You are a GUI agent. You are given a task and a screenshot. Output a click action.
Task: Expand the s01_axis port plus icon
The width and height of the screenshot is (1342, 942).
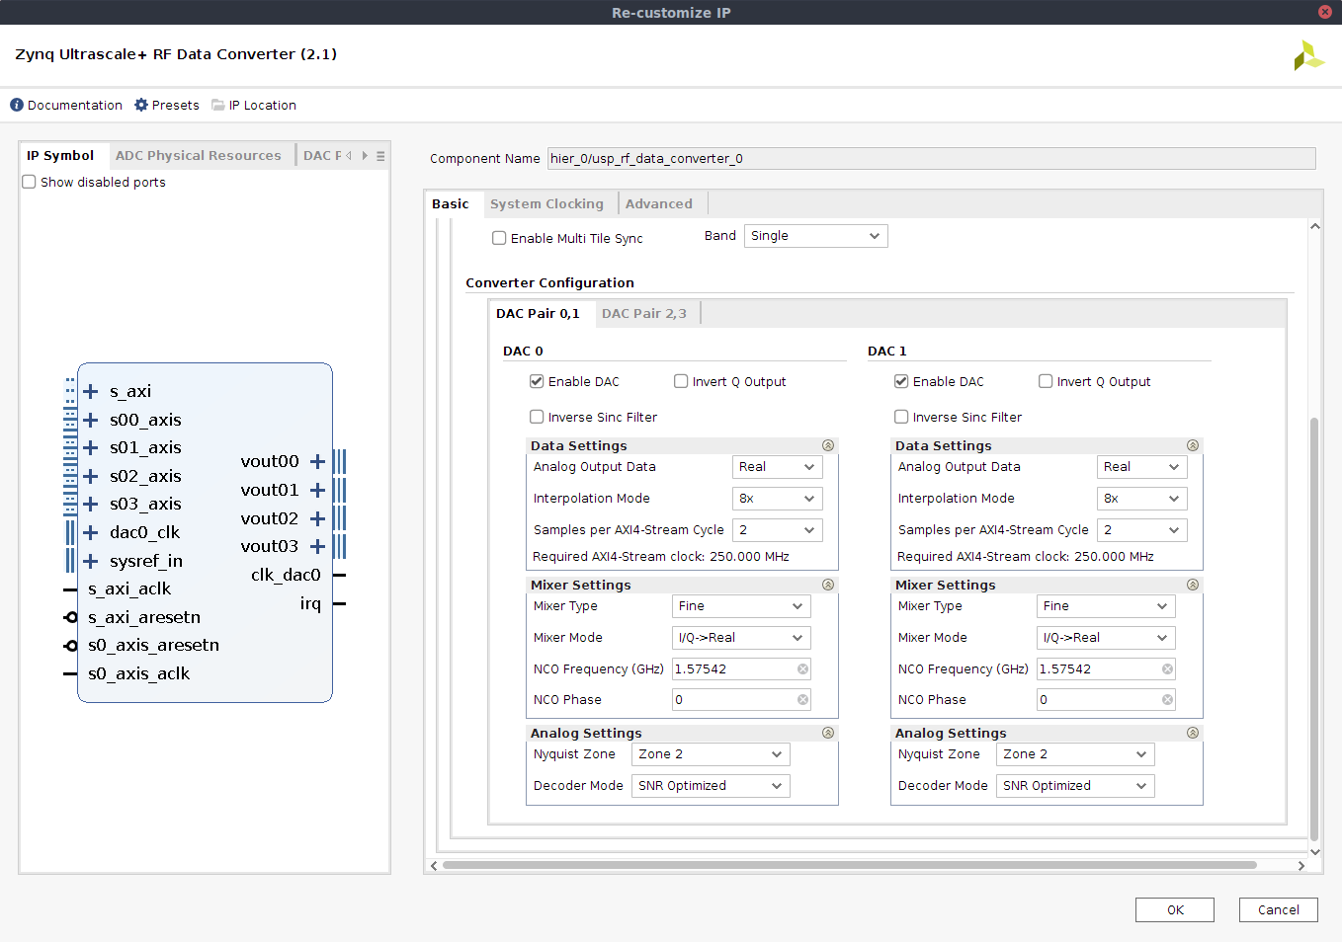(x=91, y=447)
